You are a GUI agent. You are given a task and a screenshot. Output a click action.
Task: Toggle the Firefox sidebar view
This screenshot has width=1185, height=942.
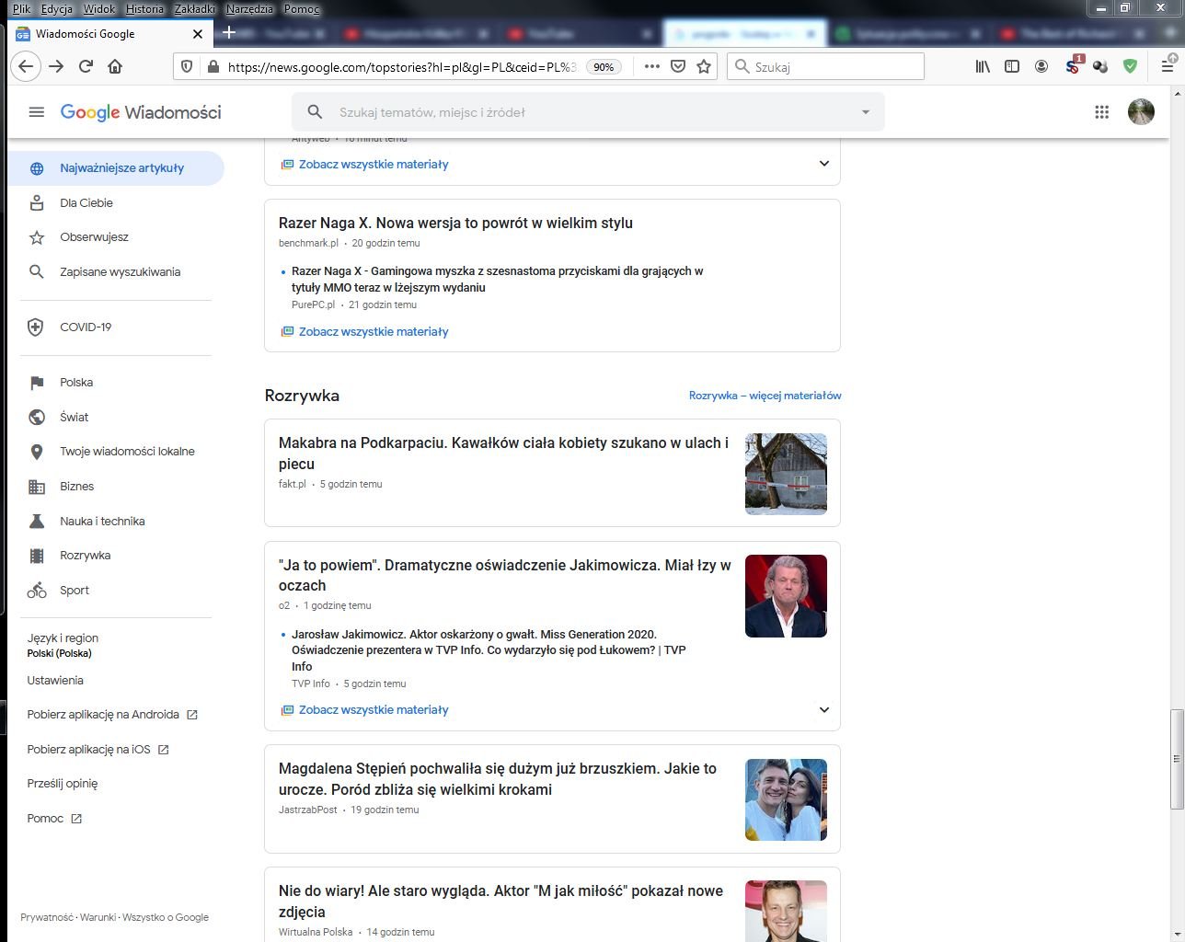pos(1012,66)
